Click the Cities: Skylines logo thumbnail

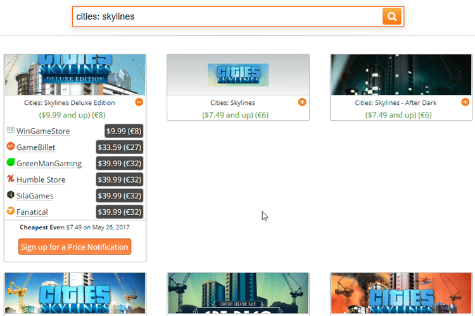coord(238,75)
